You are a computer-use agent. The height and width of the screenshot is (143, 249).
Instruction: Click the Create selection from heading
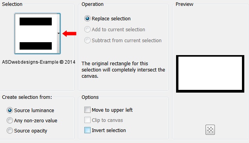27,97
